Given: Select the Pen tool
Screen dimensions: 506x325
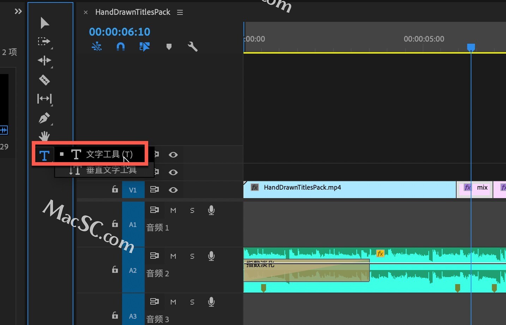Looking at the screenshot, I should 44,118.
